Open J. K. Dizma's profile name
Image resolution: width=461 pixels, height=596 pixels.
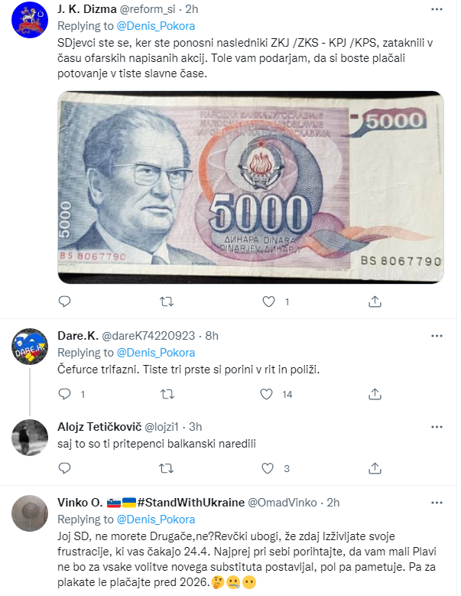point(87,8)
